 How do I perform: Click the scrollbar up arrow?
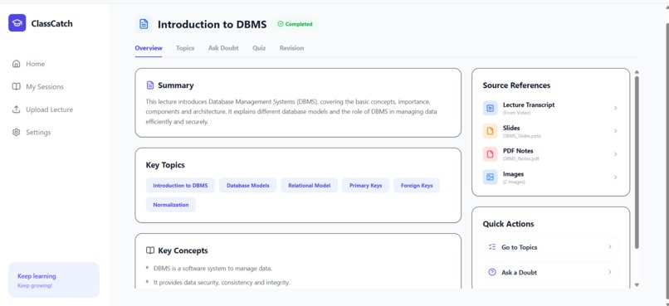click(x=637, y=72)
